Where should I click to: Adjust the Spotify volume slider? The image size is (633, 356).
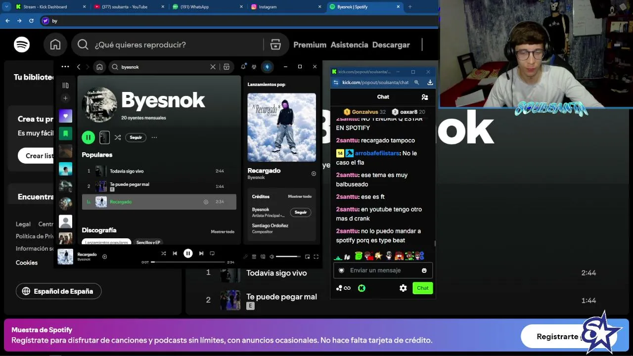click(x=288, y=257)
